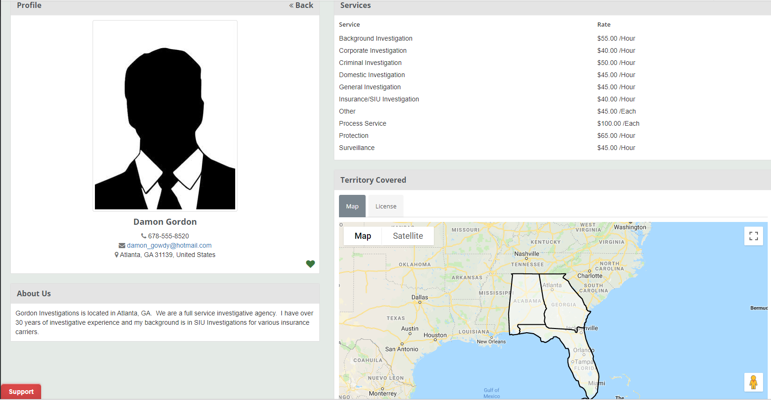
Task: Open the red Support button
Action: (x=21, y=392)
